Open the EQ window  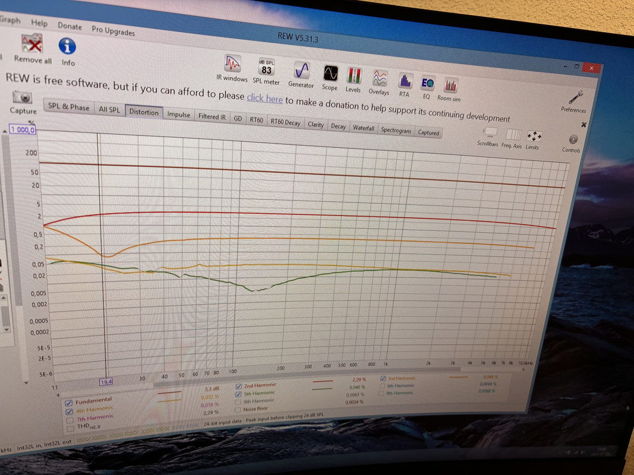click(427, 84)
